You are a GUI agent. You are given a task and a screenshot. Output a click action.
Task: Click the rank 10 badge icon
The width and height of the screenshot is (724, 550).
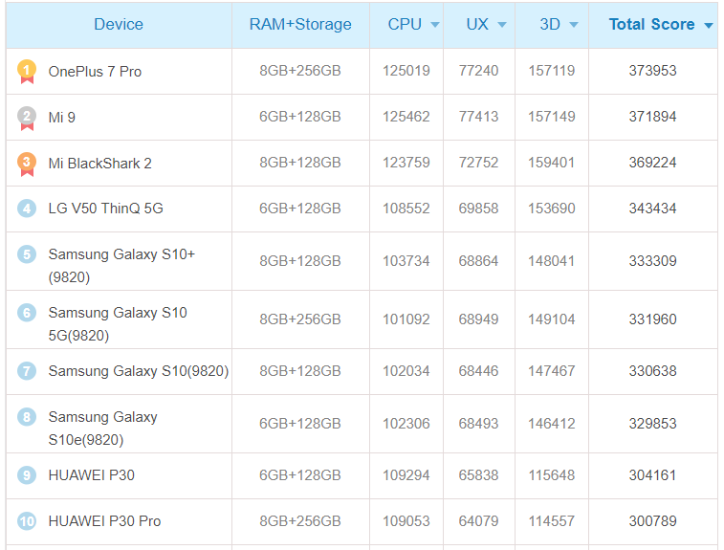[x=27, y=521]
